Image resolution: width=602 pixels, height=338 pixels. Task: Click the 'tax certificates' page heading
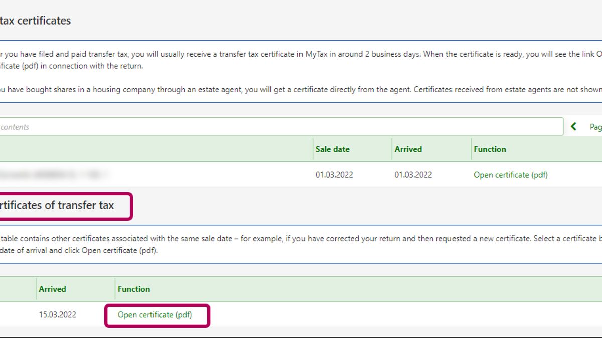pyautogui.click(x=35, y=21)
